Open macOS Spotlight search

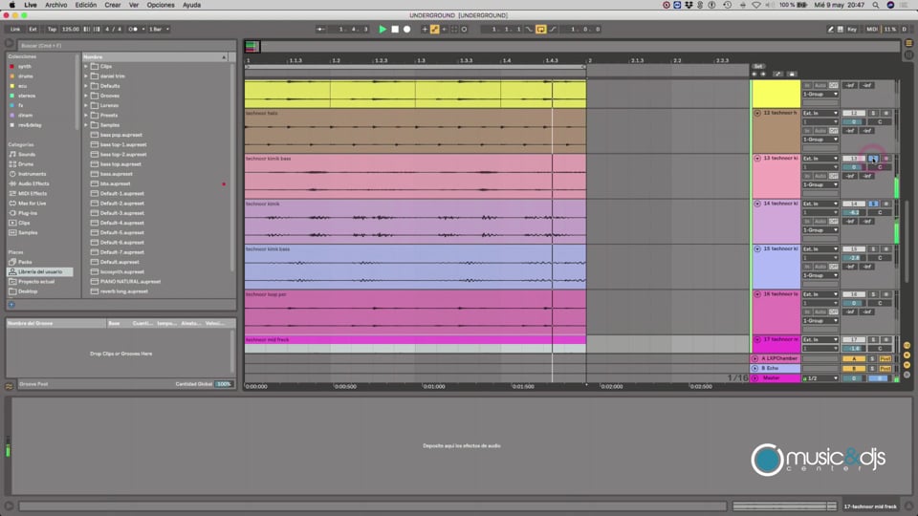click(875, 5)
